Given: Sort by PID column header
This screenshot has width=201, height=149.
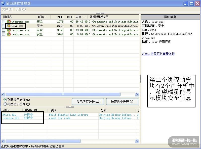Looking at the screenshot, I should coord(57,17).
